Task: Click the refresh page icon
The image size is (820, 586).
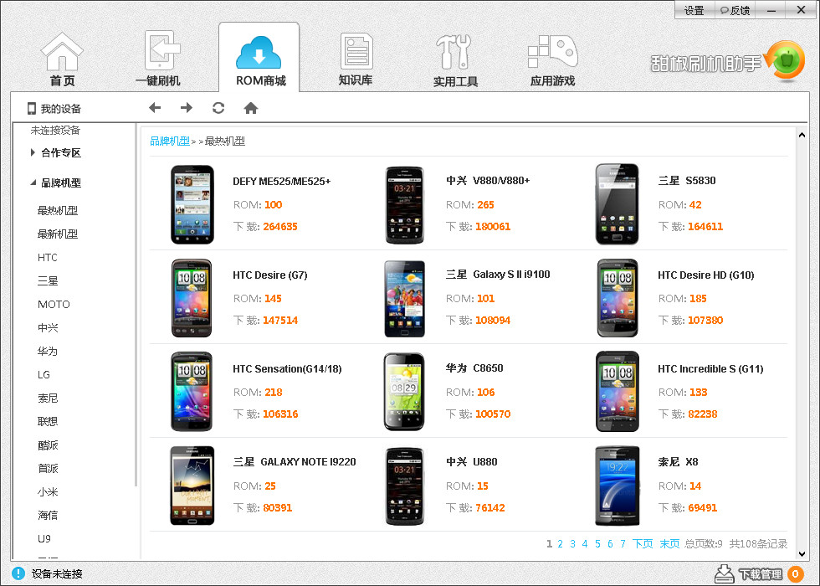Action: (x=218, y=108)
